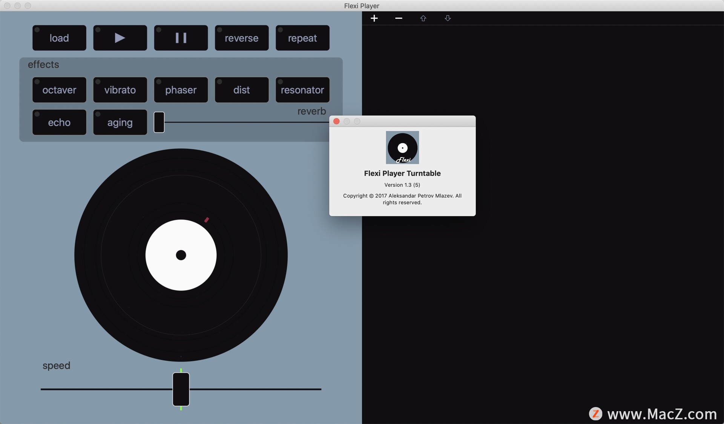Close the About Flexi Player dialog
This screenshot has height=424, width=724.
[336, 121]
